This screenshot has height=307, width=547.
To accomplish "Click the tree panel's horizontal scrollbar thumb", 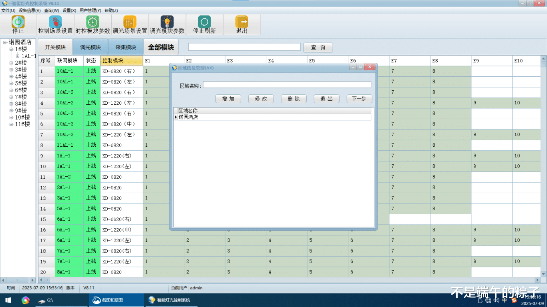I will click(16, 280).
